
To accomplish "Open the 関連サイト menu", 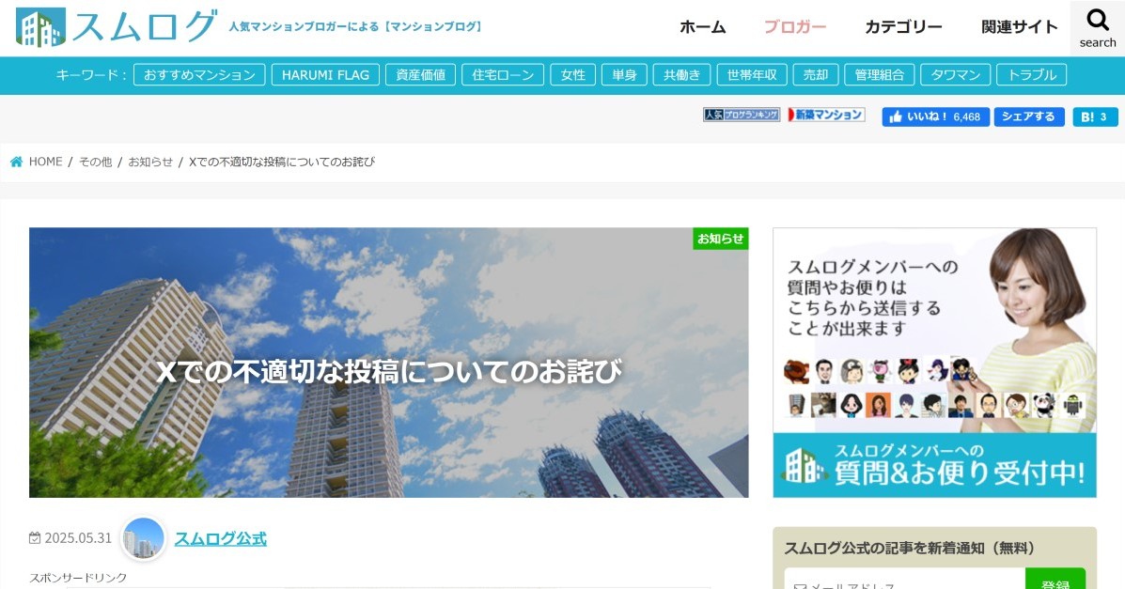I will tap(1020, 27).
